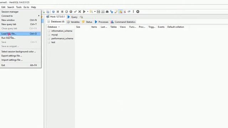Click the toolbar icon left of Help
Screen dimensions: 228x128
coord(48,12)
